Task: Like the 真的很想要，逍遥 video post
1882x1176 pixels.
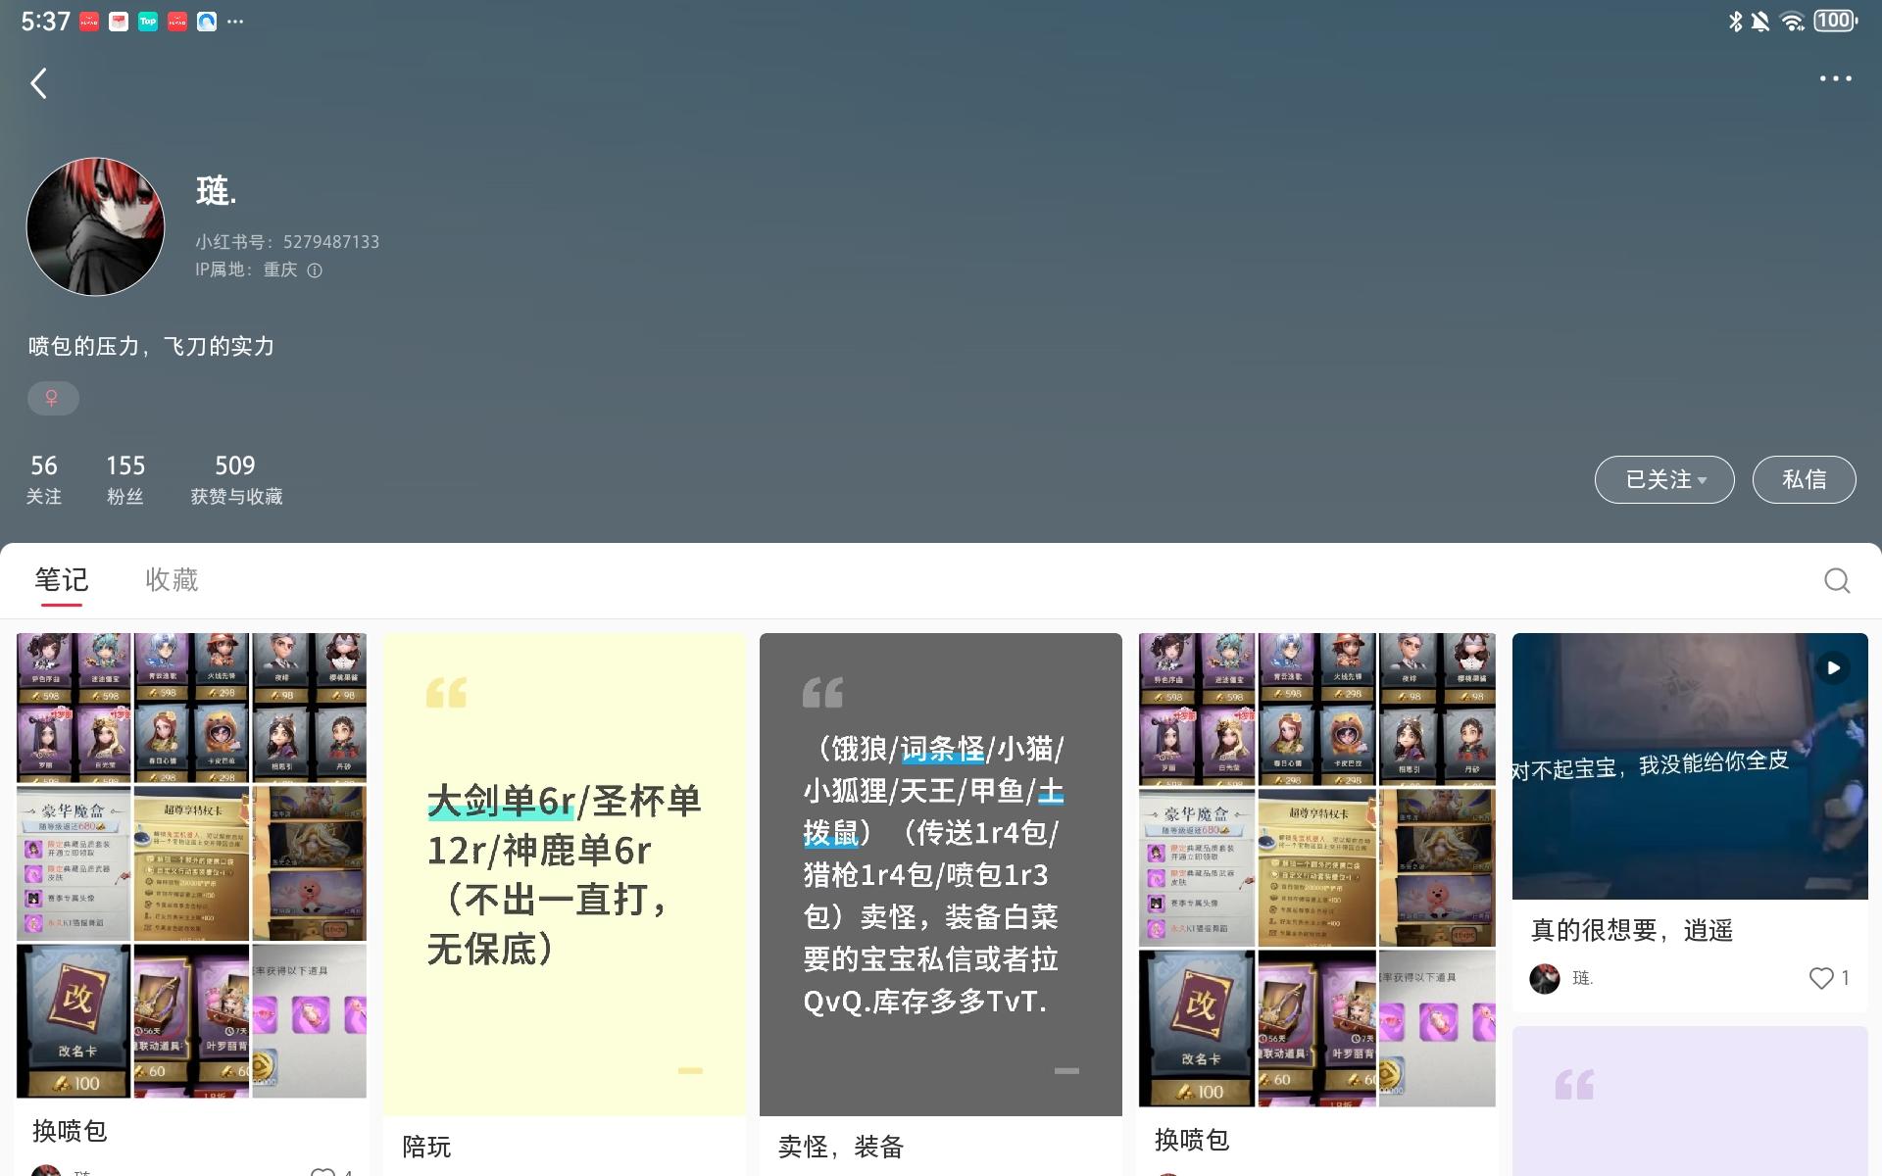Action: pyautogui.click(x=1821, y=978)
